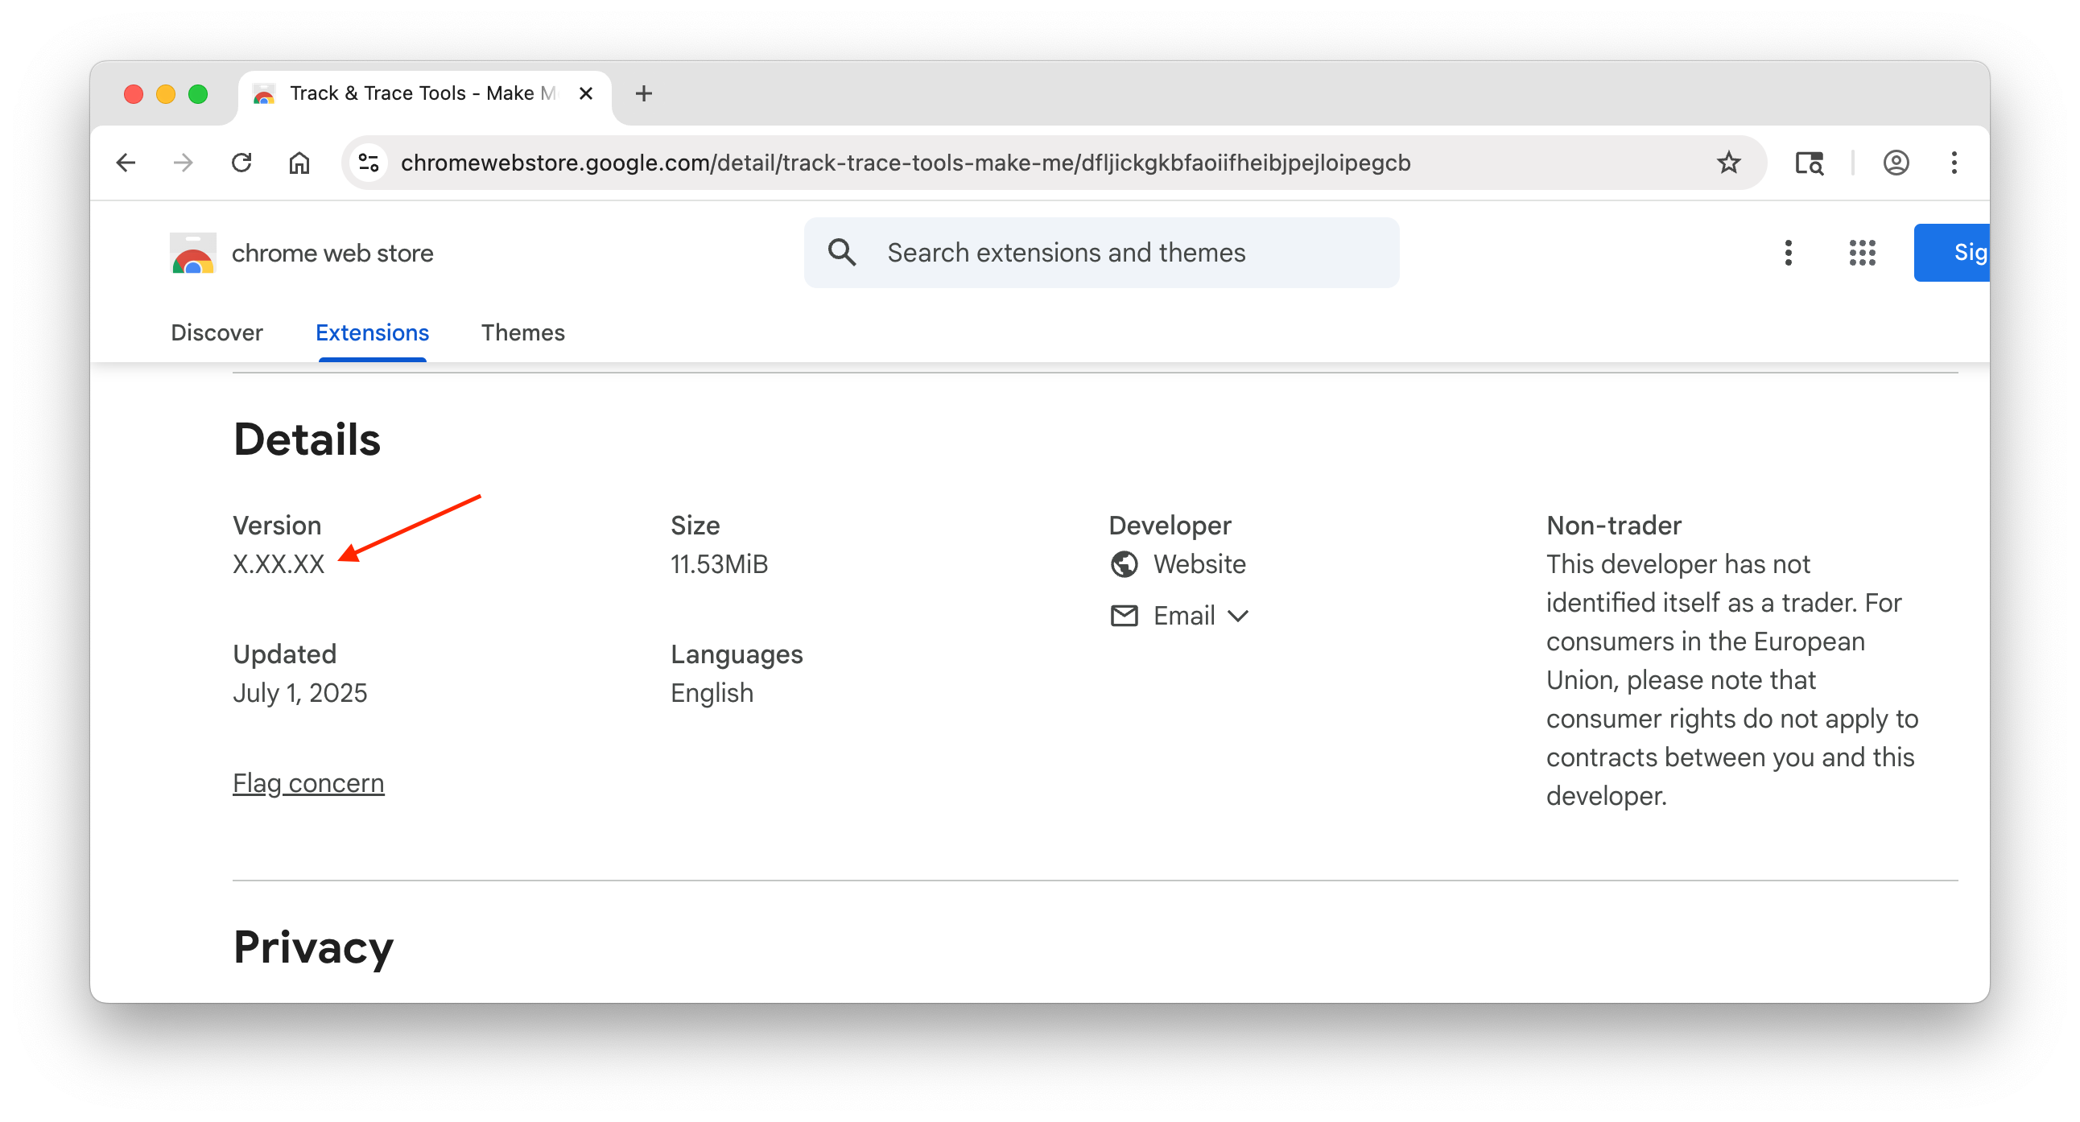
Task: Click the Chrome Web Store logo
Action: [x=193, y=254]
